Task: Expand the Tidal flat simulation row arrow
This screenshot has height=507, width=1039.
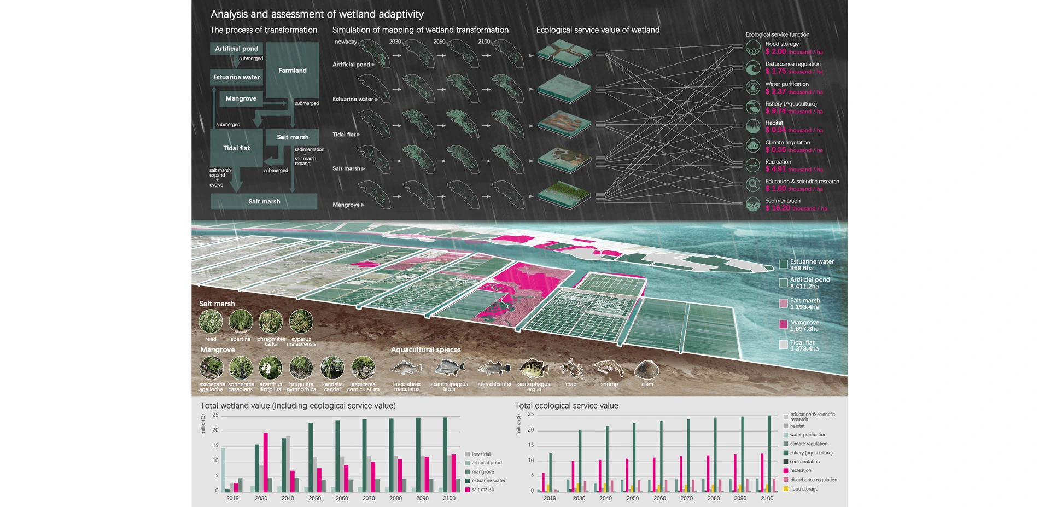Action: pyautogui.click(x=359, y=135)
